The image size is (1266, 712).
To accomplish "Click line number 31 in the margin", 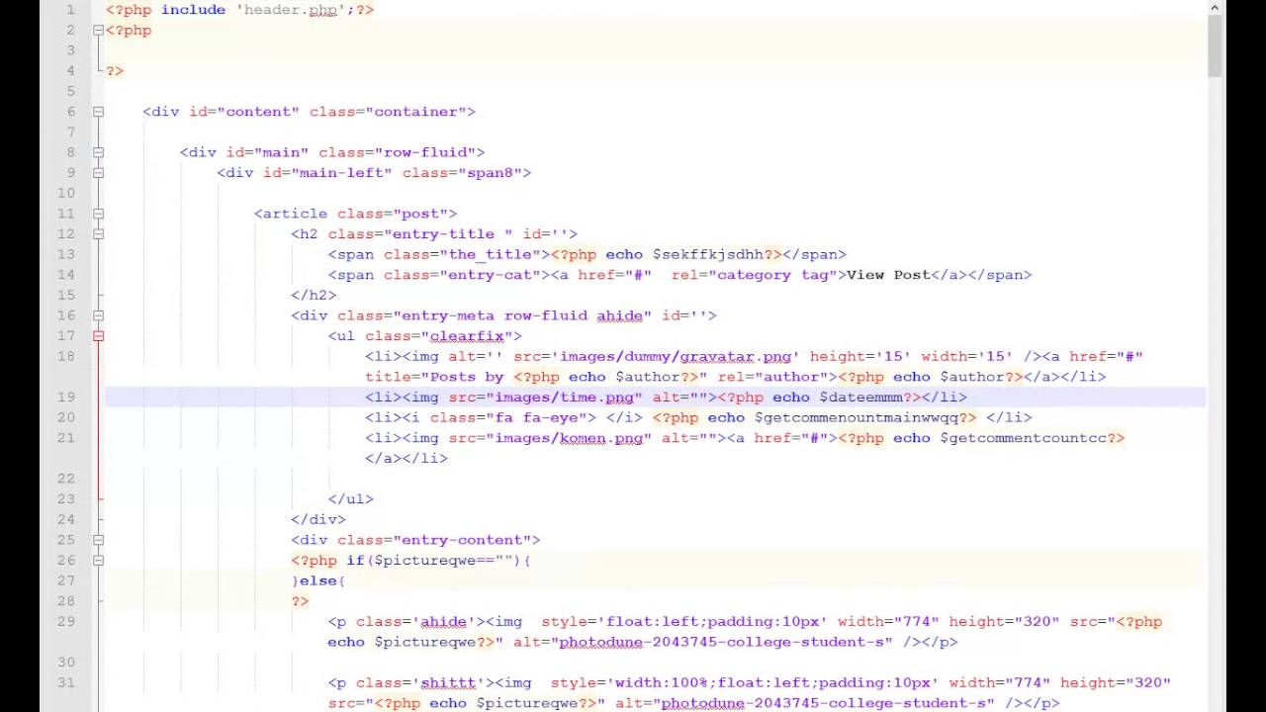I will (x=66, y=682).
